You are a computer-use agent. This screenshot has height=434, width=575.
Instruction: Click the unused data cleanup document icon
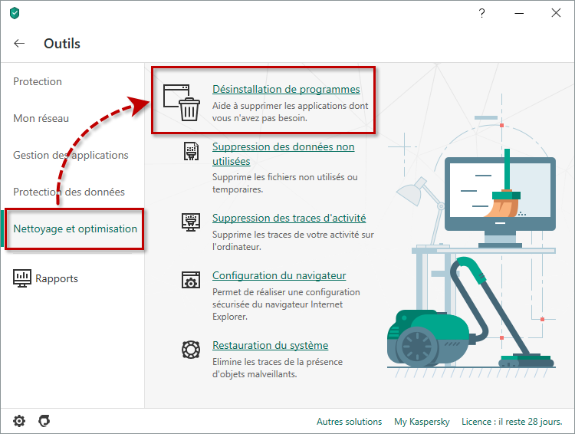[x=191, y=151]
